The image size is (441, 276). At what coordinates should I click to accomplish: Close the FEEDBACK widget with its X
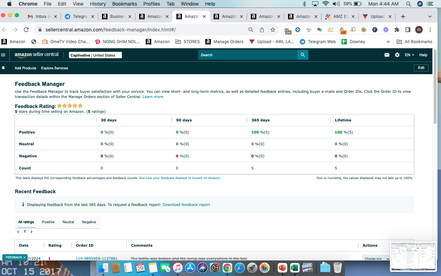(24, 257)
